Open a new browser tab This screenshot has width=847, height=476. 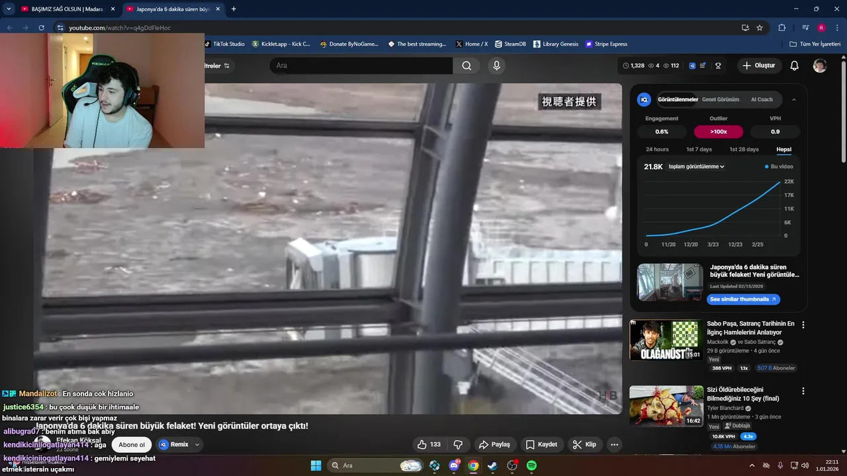pyautogui.click(x=234, y=9)
